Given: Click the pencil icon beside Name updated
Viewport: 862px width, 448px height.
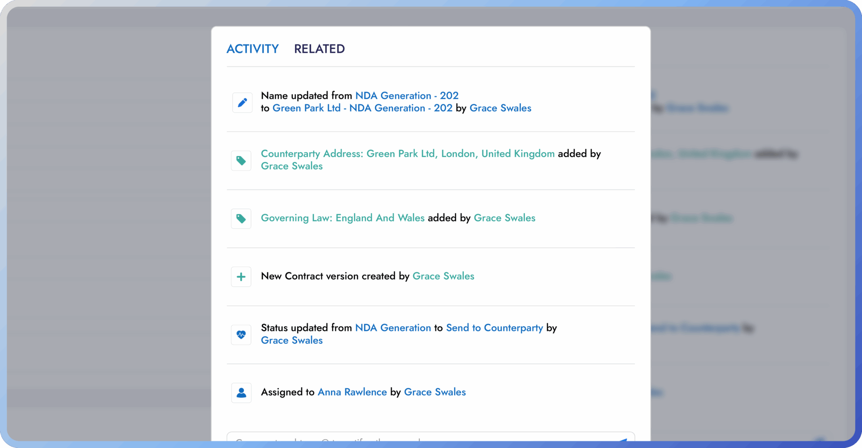Looking at the screenshot, I should click(242, 103).
